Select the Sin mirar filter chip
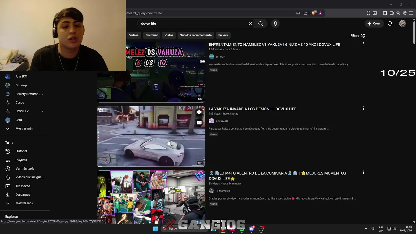This screenshot has width=416, height=234. 151,35
